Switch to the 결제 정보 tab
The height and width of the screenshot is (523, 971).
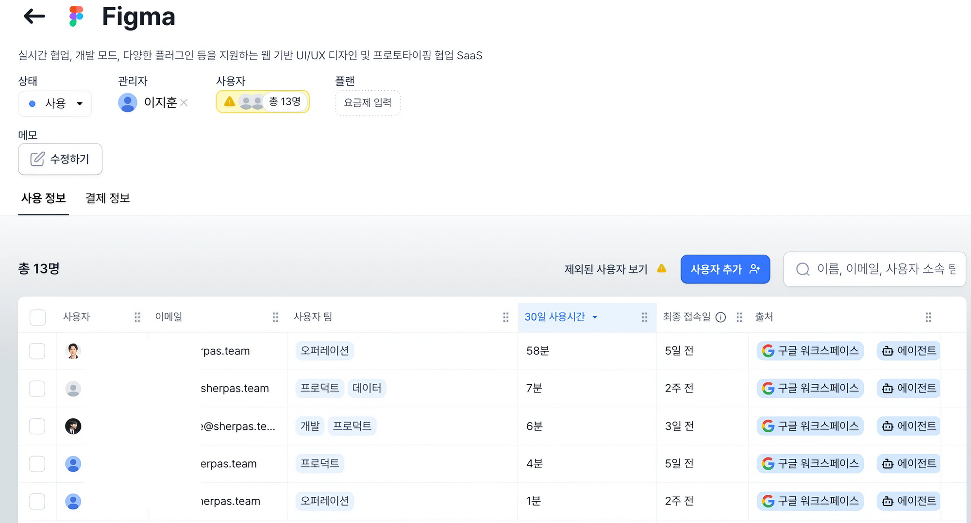[x=107, y=198]
